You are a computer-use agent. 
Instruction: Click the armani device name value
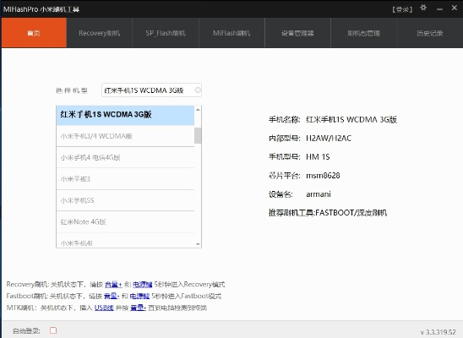click(x=319, y=194)
